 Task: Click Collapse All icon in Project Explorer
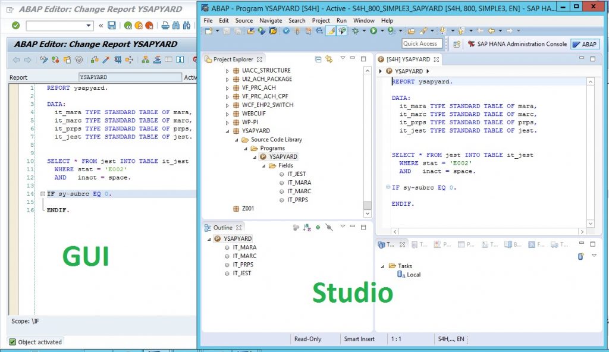tap(318, 59)
